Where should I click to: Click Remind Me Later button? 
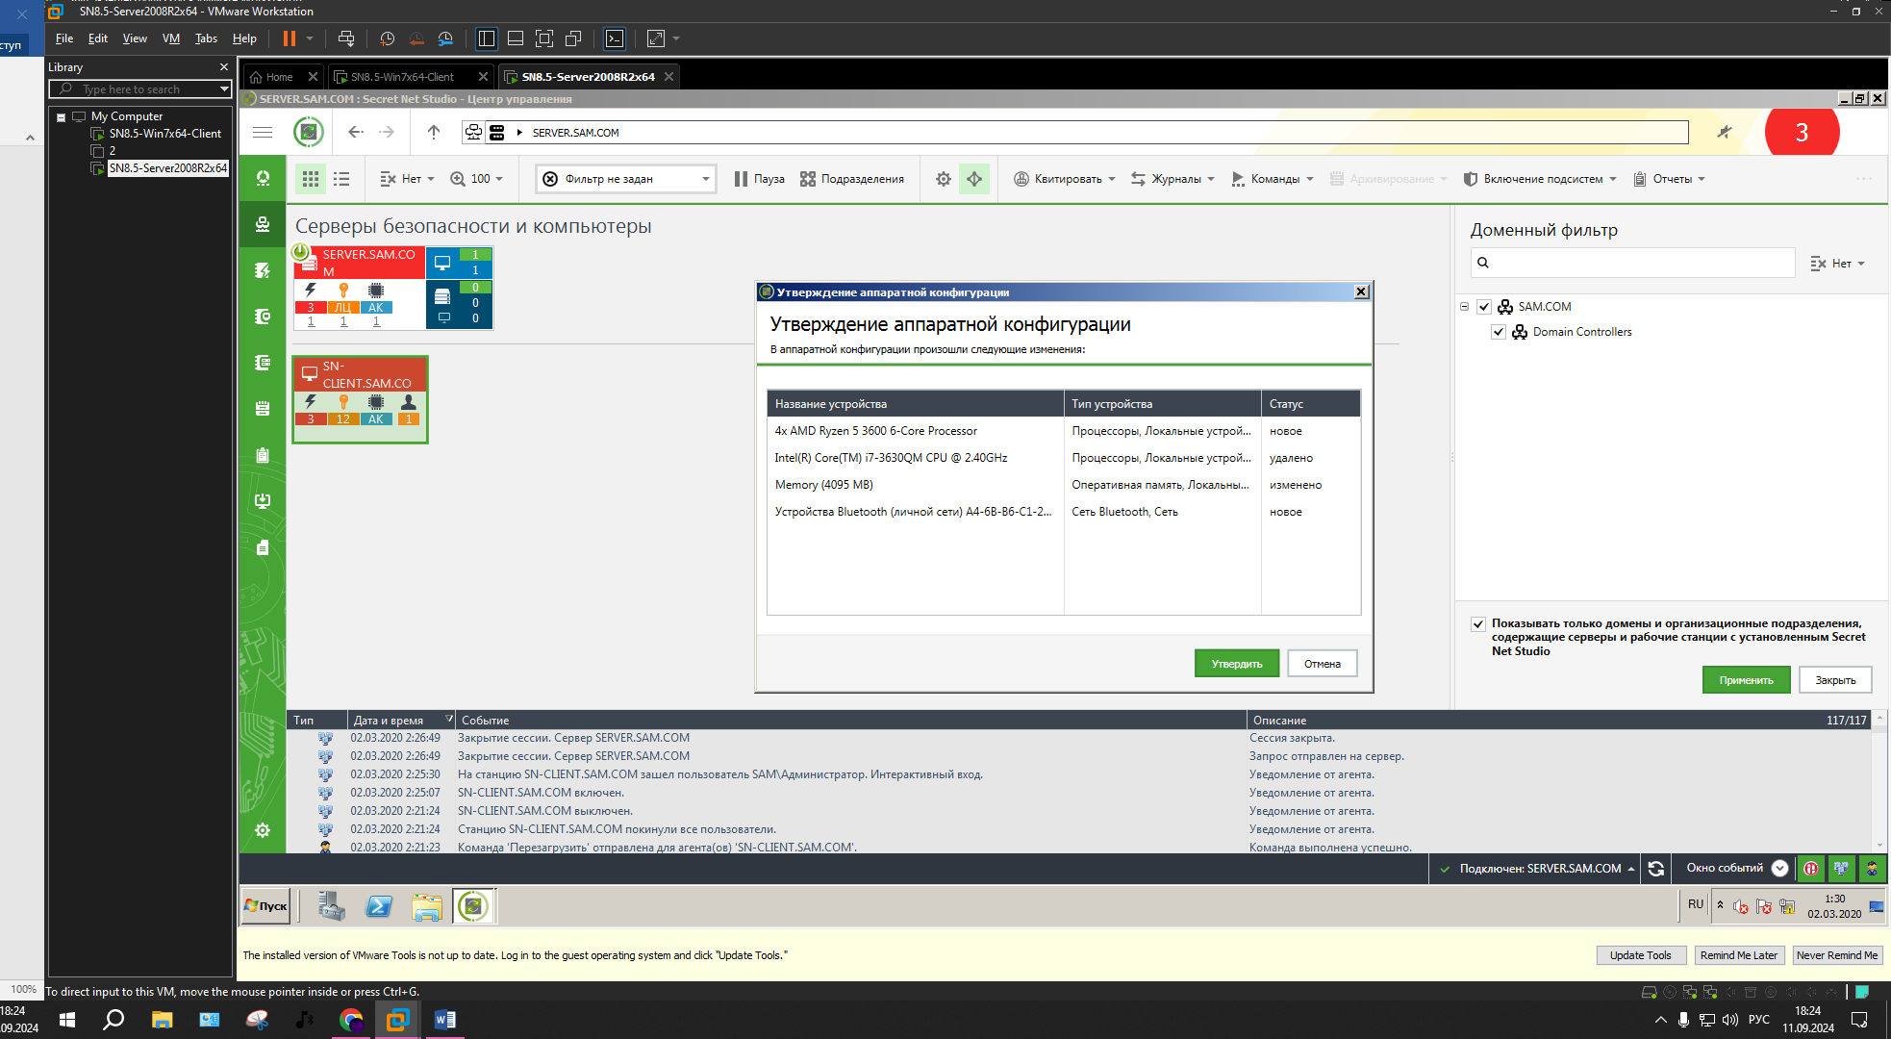1739,955
